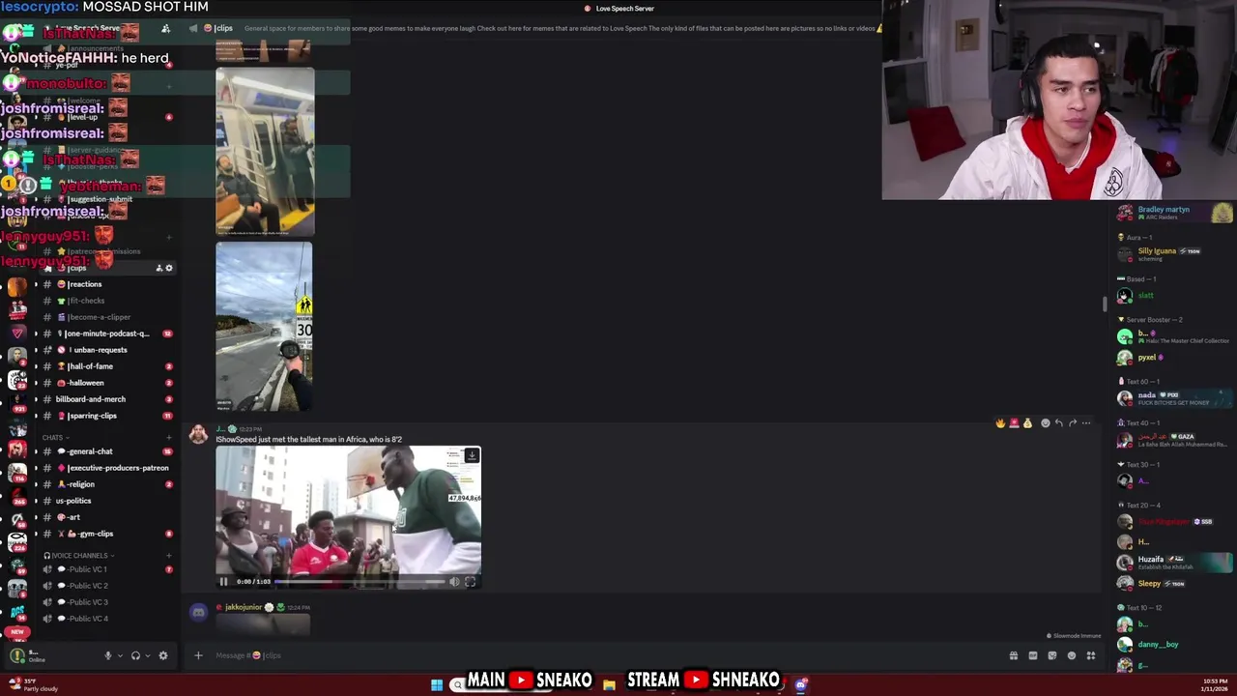
Task: Open taskbar clock showing 10:53 PM
Action: [x=1216, y=684]
